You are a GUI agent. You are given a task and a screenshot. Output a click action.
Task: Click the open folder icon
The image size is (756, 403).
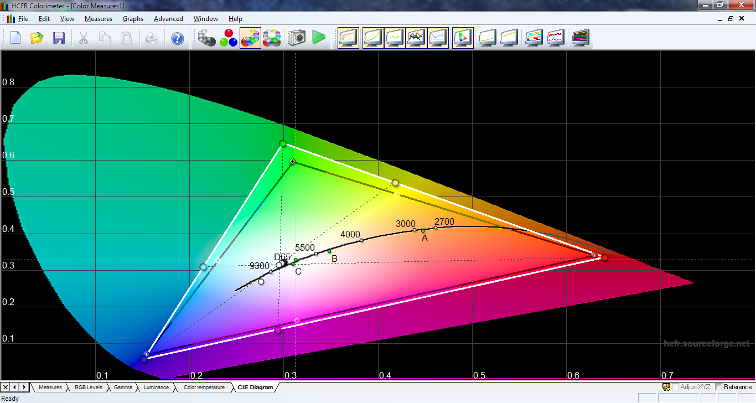click(x=37, y=38)
